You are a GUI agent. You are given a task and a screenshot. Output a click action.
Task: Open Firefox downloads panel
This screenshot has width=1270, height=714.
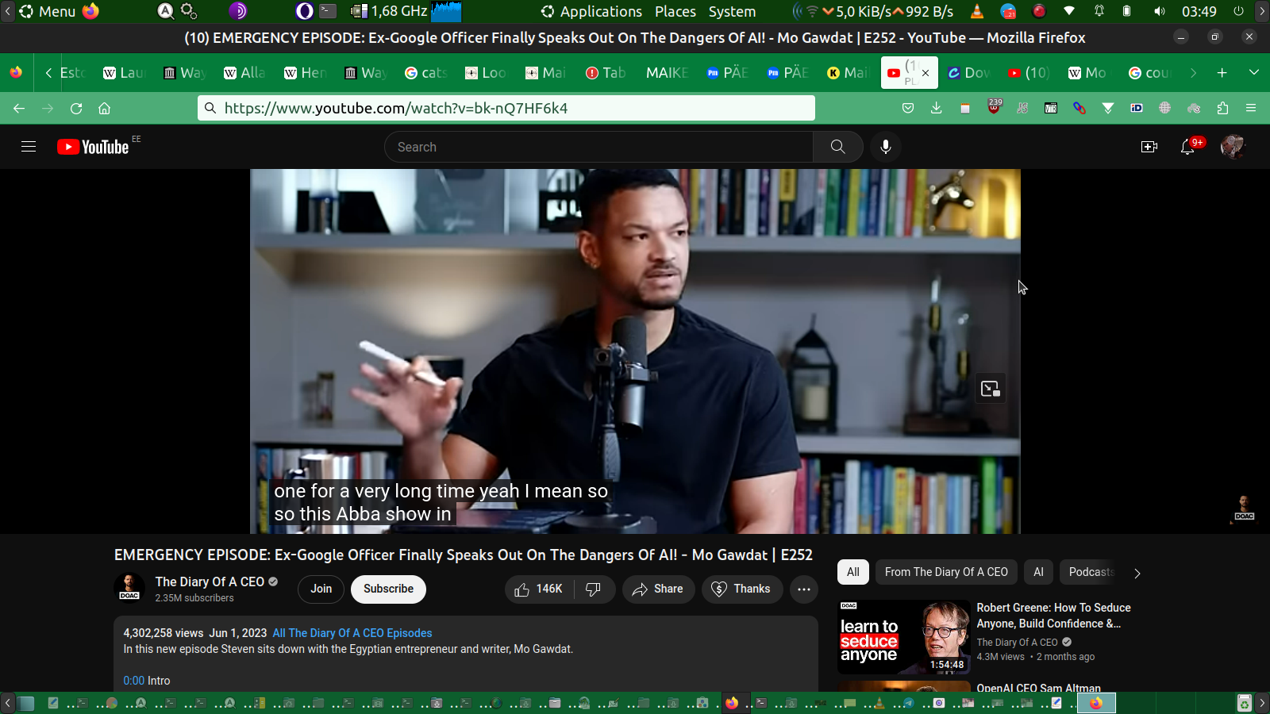[937, 108]
